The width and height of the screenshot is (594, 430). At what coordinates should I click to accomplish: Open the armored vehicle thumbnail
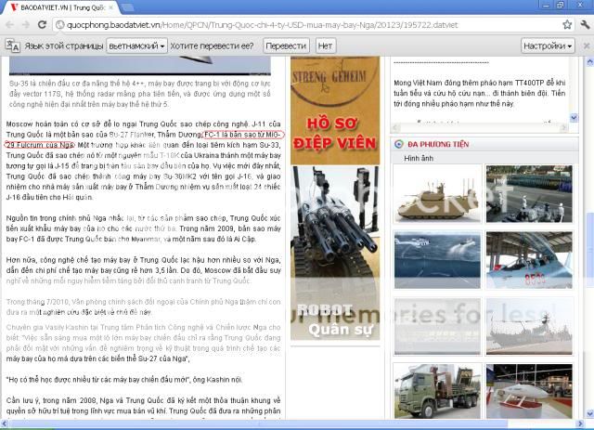coord(437,194)
